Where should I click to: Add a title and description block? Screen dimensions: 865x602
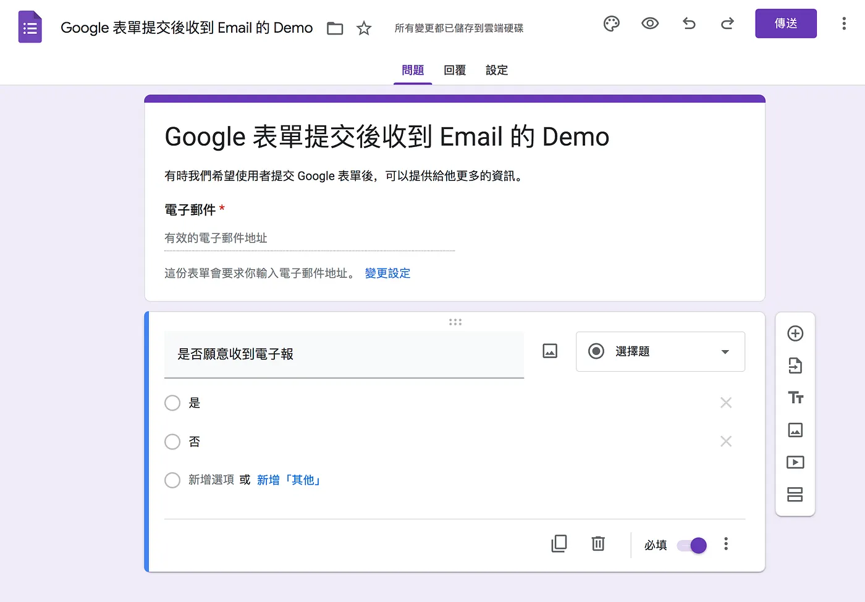click(795, 398)
